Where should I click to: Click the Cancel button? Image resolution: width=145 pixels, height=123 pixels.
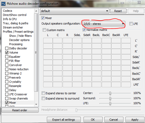click(x=114, y=120)
